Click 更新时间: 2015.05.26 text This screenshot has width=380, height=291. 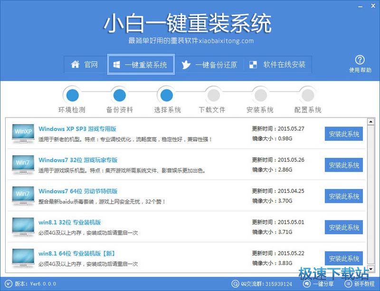pos(278,160)
